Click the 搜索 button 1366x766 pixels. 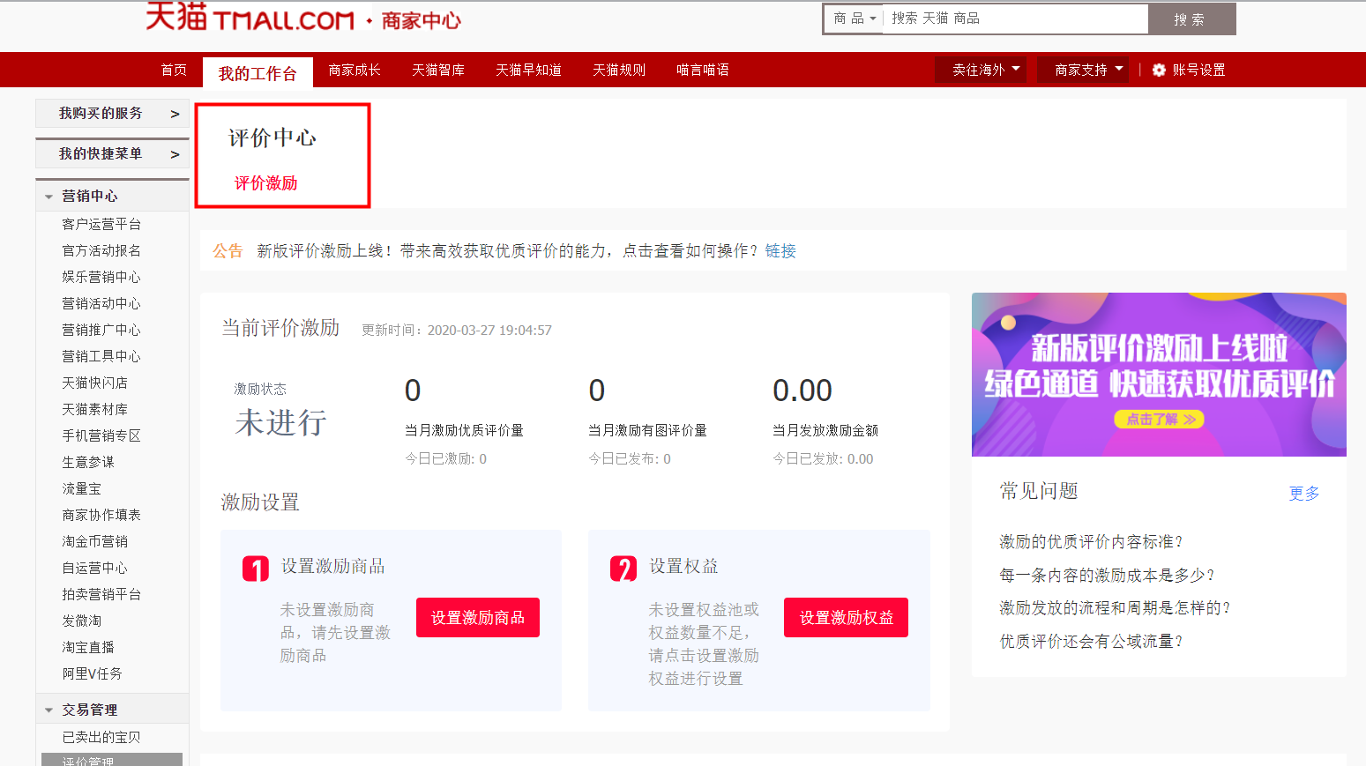[1191, 19]
